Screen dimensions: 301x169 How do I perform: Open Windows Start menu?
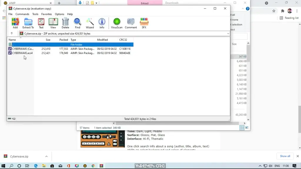[x=4, y=166]
